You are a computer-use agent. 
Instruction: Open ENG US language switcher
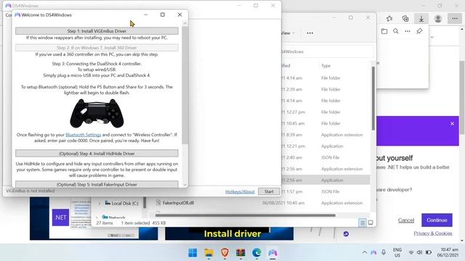point(397,252)
